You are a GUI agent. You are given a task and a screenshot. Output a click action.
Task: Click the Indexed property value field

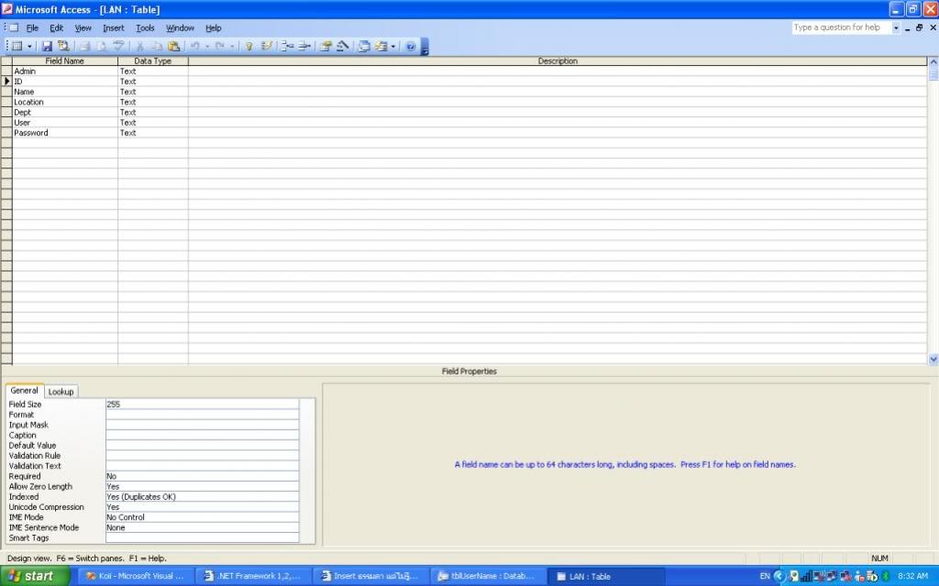tap(203, 497)
